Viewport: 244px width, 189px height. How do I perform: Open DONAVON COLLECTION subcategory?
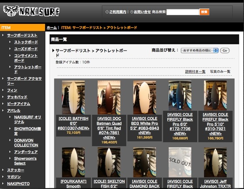pos(26,143)
